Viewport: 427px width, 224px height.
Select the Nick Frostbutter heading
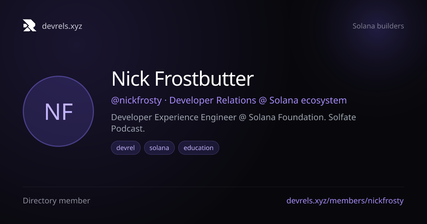click(x=183, y=79)
